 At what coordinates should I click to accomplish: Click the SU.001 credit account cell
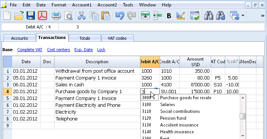[x=170, y=92]
